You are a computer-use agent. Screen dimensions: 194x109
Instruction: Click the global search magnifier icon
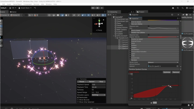[182, 8]
